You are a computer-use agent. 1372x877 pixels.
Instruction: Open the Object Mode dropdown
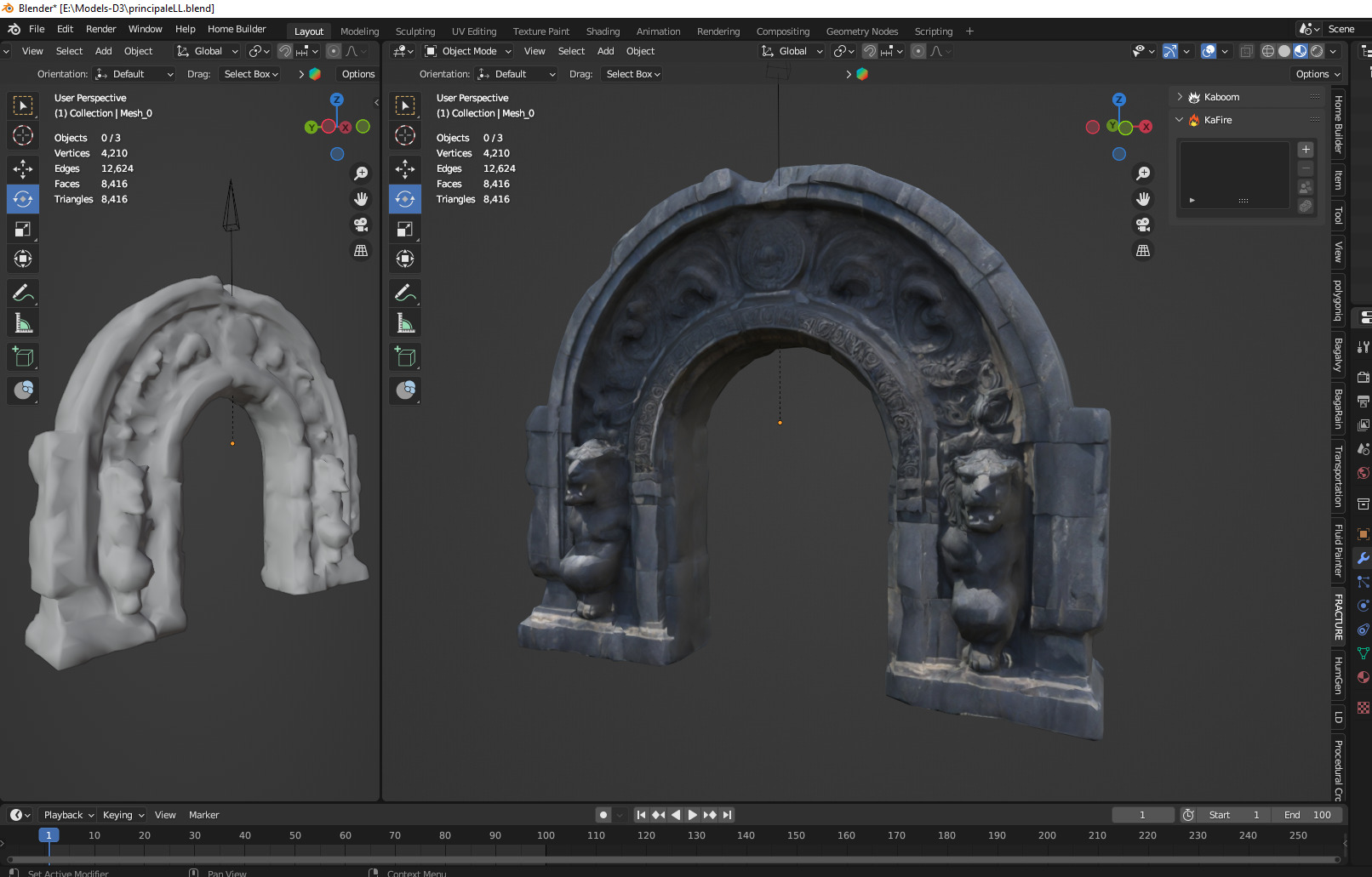(x=468, y=51)
